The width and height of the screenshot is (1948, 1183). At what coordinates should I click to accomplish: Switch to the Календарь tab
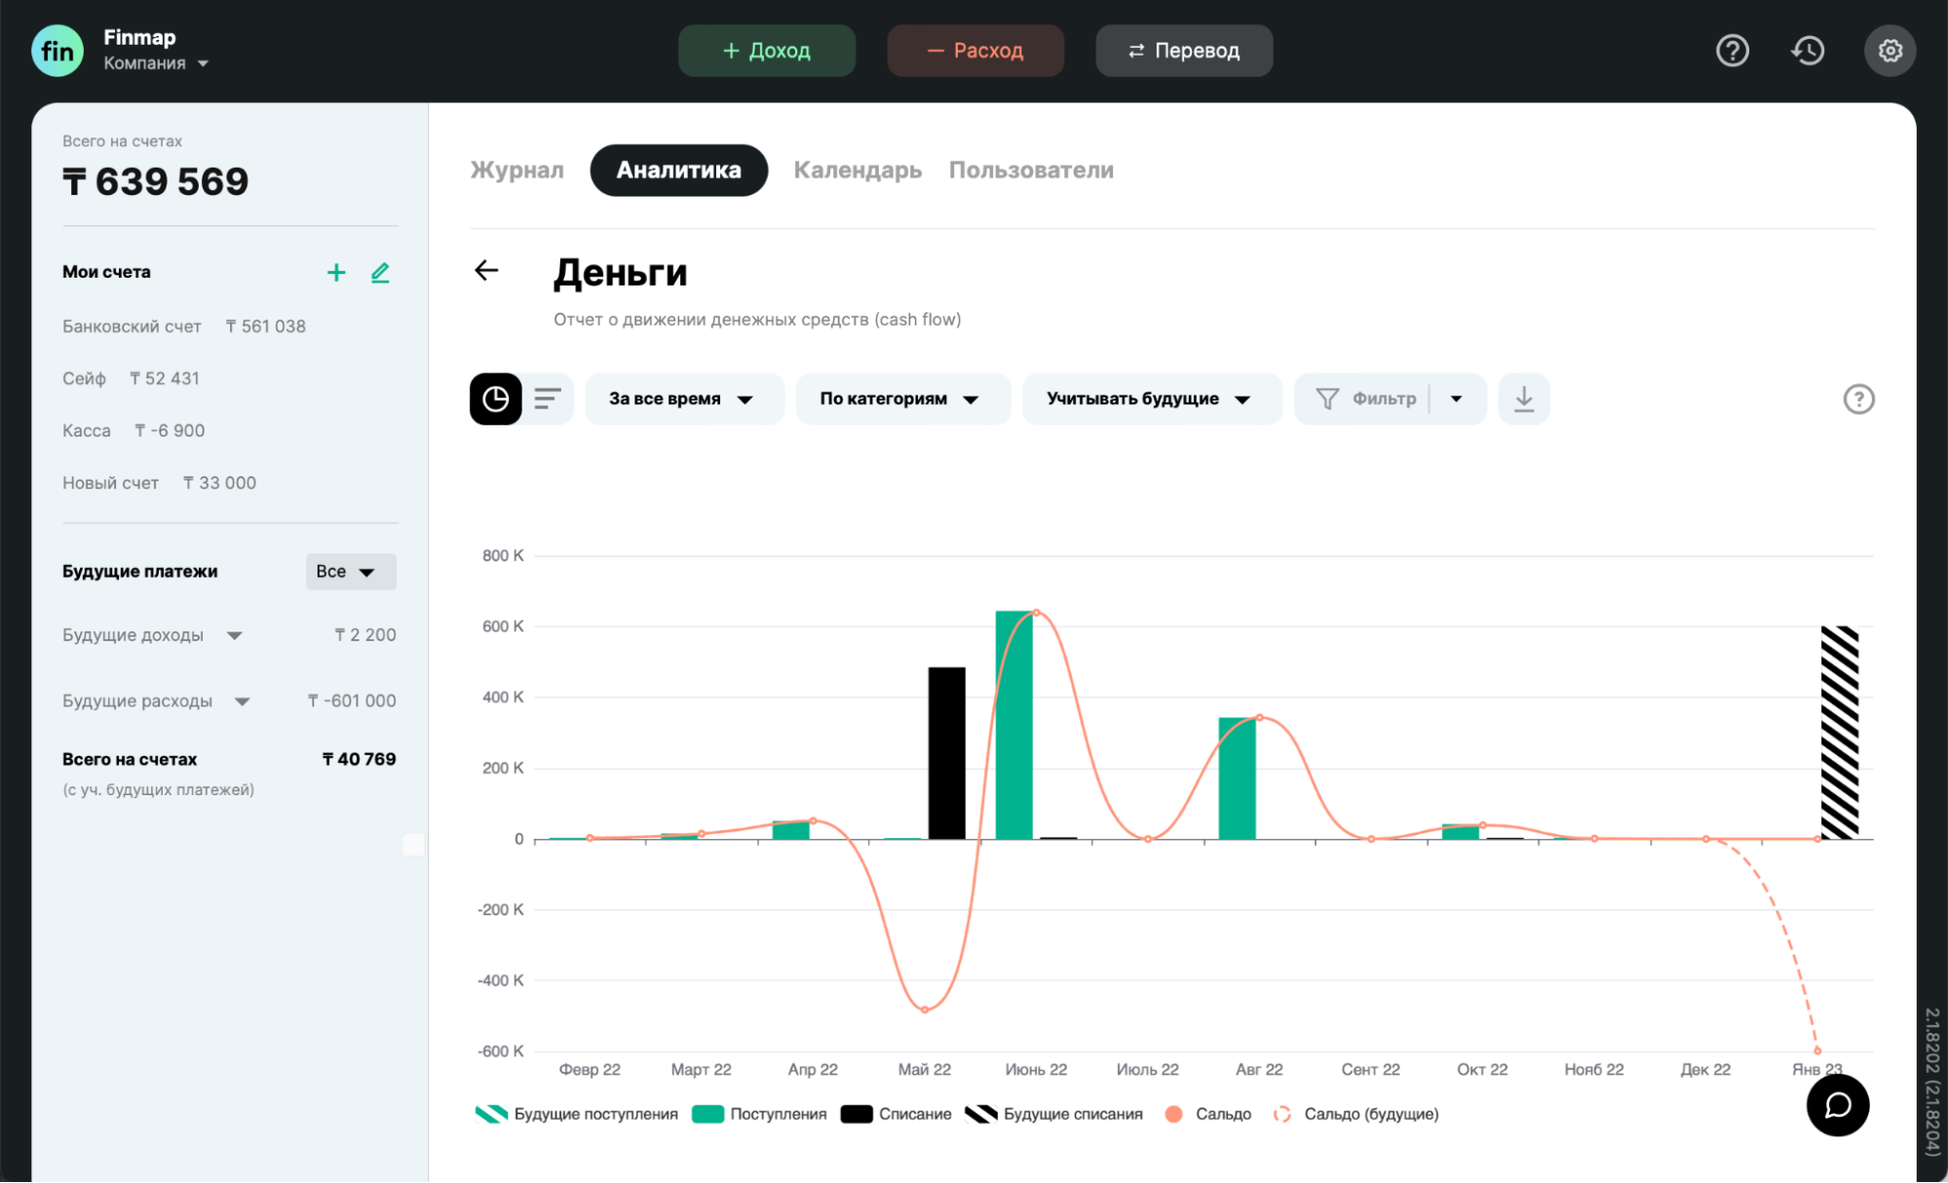coord(858,171)
